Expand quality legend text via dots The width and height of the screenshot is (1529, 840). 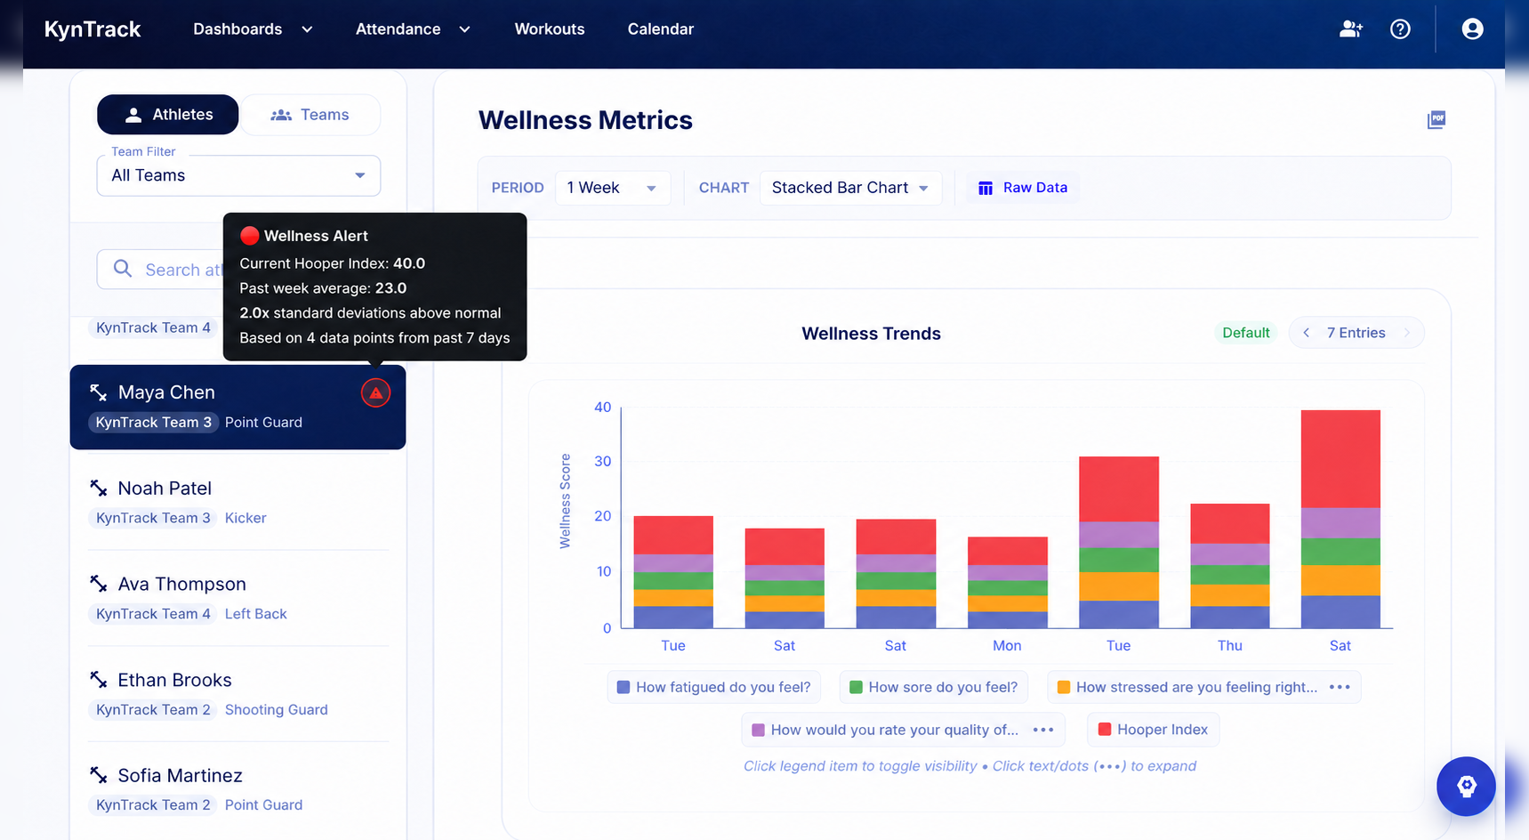(x=1042, y=730)
